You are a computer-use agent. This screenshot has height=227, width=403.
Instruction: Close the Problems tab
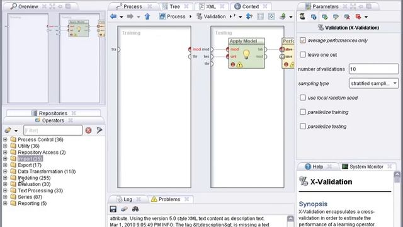pyautogui.click(x=187, y=199)
